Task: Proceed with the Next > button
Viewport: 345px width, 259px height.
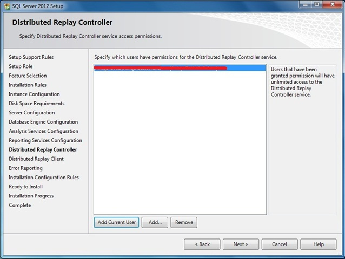Action: pyautogui.click(x=241, y=244)
